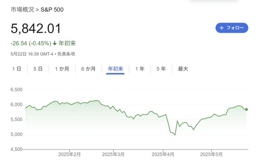
Task: Click the 5,842.01 index value
Action: [x=36, y=28]
